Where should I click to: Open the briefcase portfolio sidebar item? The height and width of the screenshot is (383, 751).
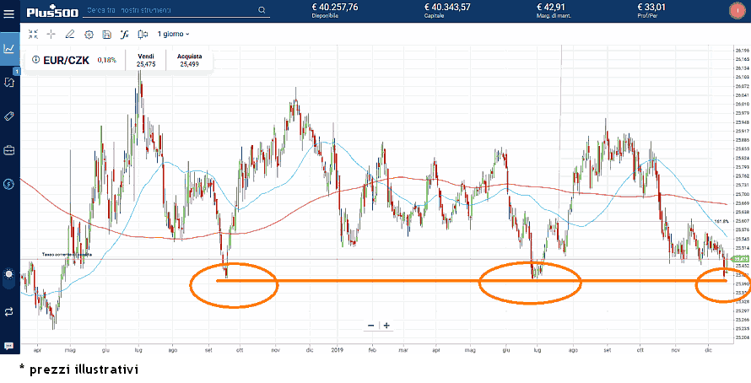point(9,150)
